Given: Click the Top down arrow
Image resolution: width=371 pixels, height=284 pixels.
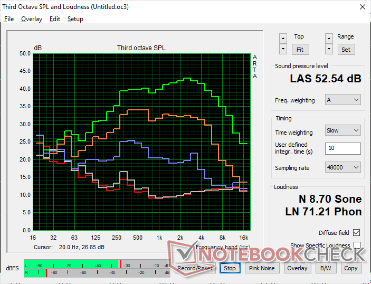Looking at the screenshot, I should point(283,49).
